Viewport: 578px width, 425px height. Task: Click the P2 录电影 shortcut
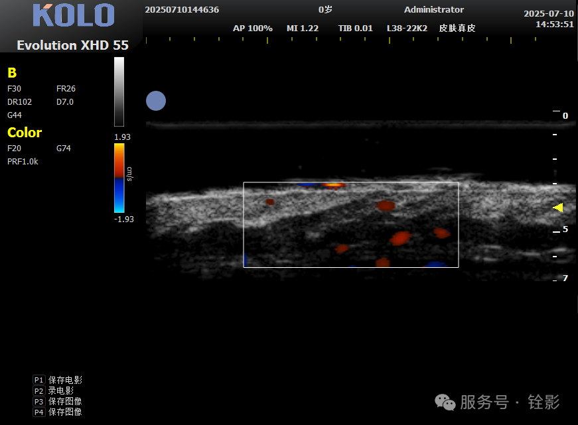click(54, 391)
